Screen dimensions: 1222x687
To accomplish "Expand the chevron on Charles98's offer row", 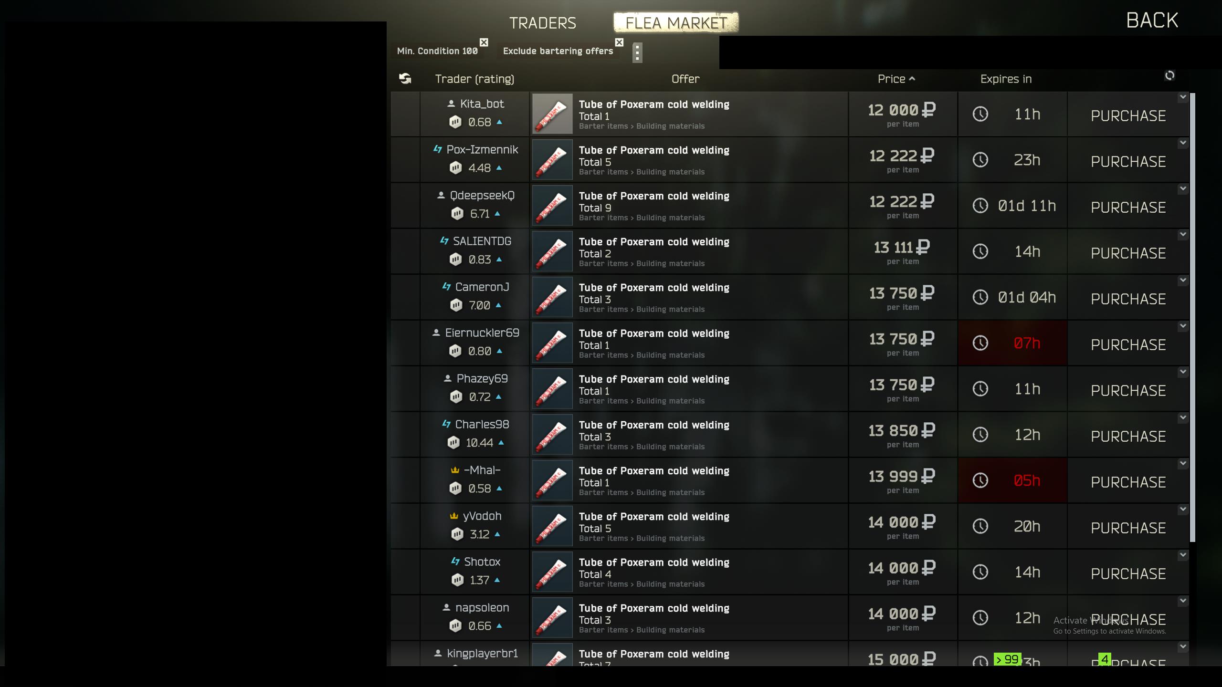I will (x=1182, y=418).
